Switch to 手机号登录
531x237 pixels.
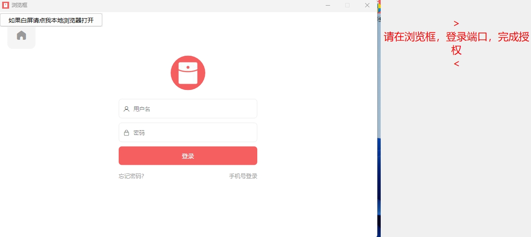(x=243, y=176)
